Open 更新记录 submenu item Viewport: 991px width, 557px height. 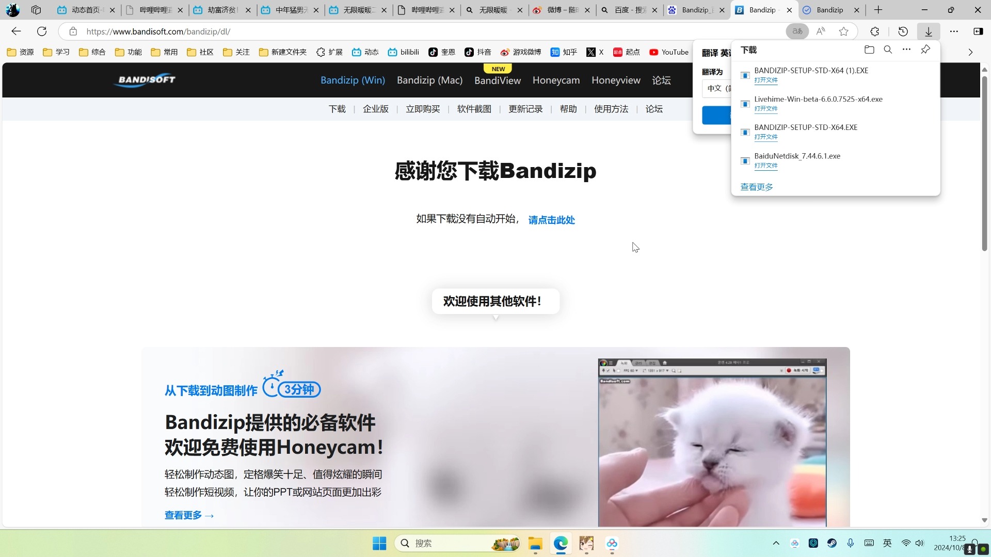click(x=525, y=109)
